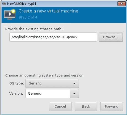Go Back to the previous wizard step
Image resolution: width=127 pixels, height=115 pixels.
86,106
